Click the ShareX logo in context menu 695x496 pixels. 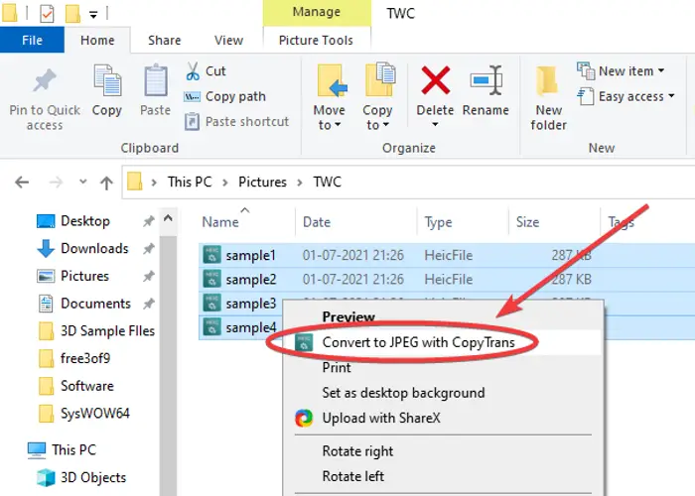304,418
